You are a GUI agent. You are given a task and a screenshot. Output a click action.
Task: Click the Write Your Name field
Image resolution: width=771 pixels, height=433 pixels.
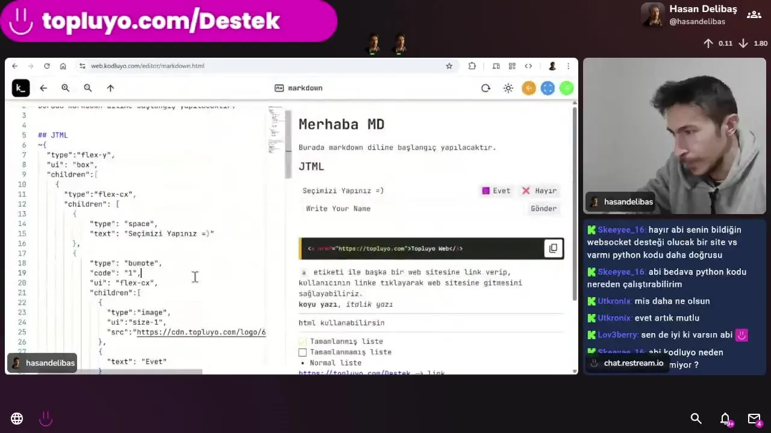pyautogui.click(x=413, y=209)
